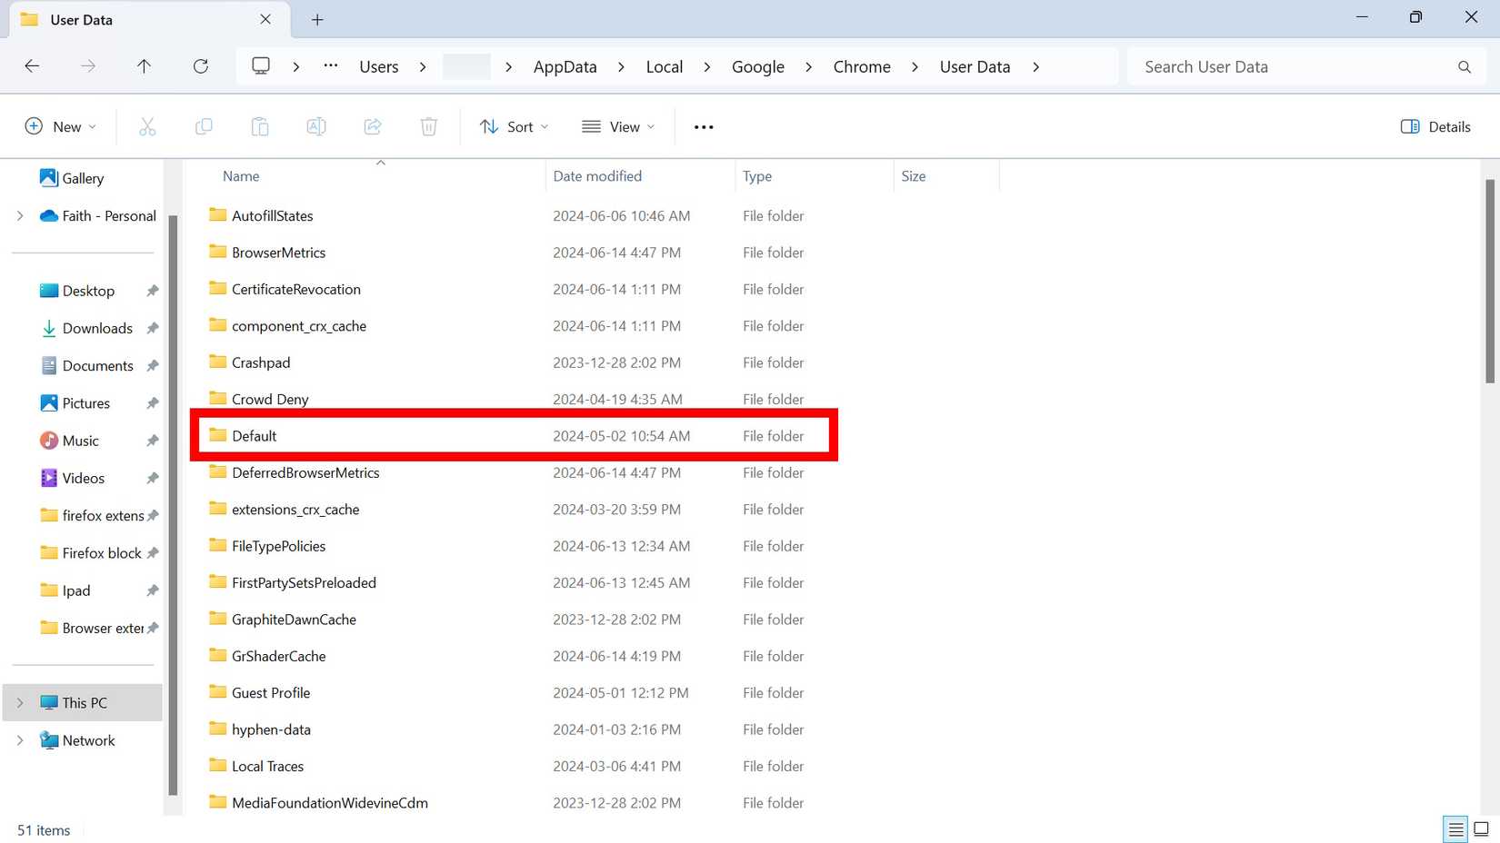Show hidden path segments via ellipsis
This screenshot has height=843, width=1500.
pos(331,66)
